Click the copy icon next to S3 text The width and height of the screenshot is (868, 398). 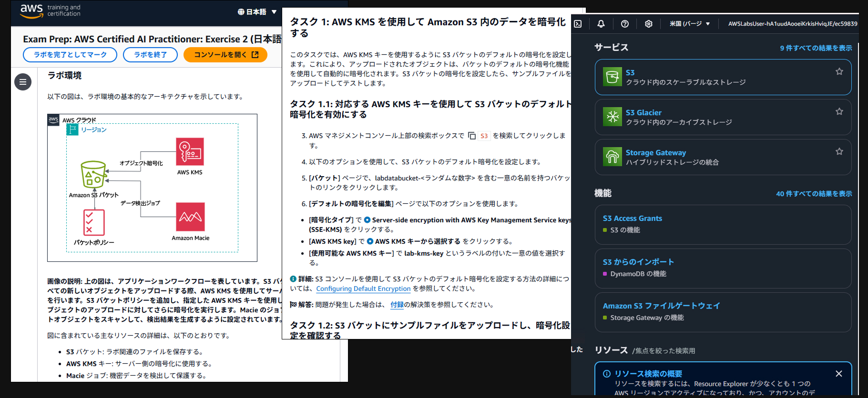472,136
